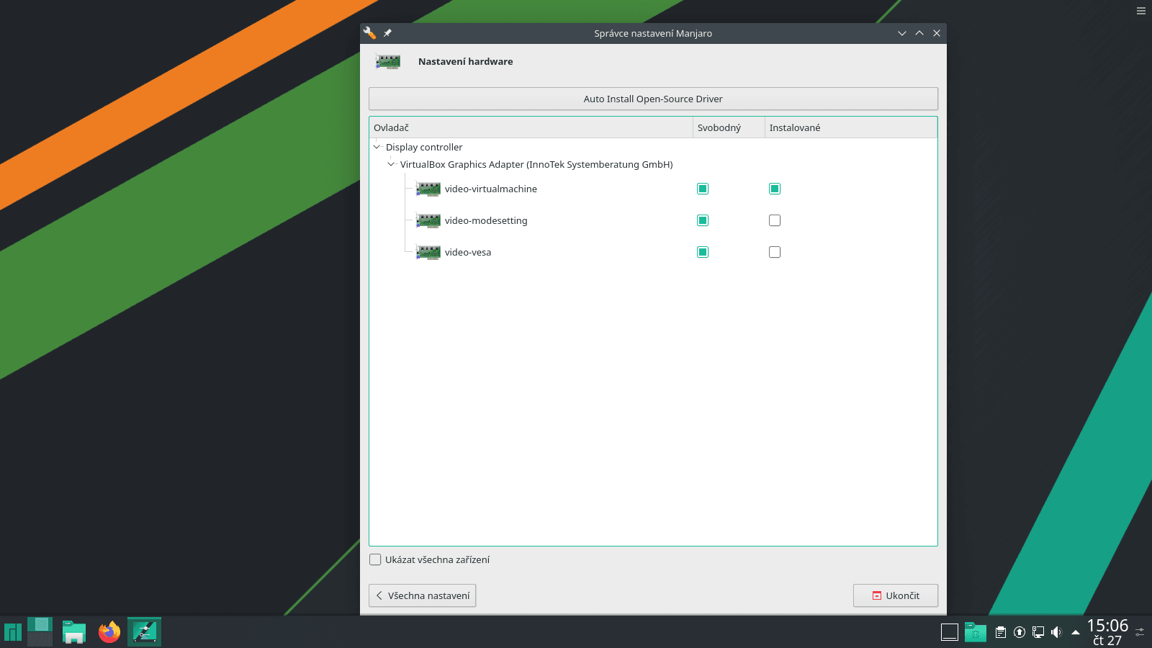Open the clipboard tray icon

click(x=1001, y=632)
